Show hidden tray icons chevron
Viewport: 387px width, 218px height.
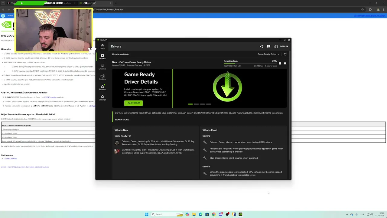click(347, 214)
